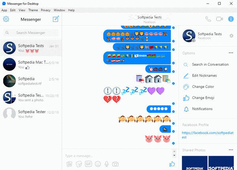Click Change Emoji thumbs-up icon

pos(186,98)
